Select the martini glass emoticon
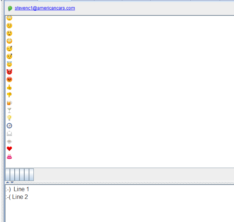Image resolution: width=234 pixels, height=222 pixels. click(10, 110)
